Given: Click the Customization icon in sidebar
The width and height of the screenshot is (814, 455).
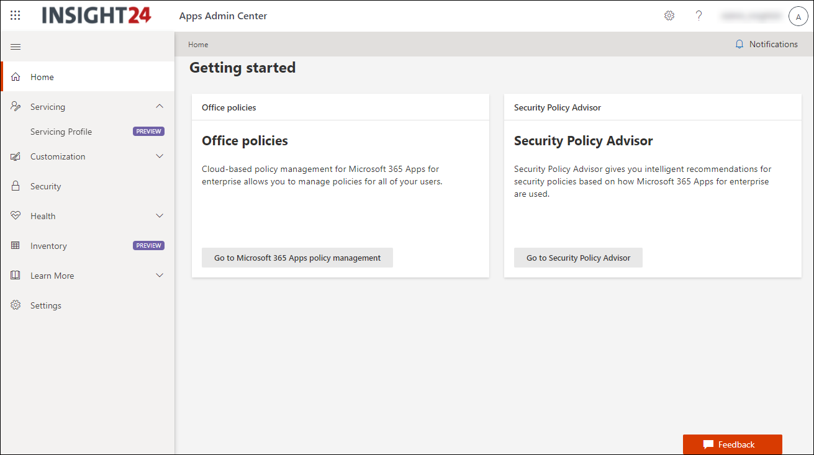Looking at the screenshot, I should (x=16, y=156).
